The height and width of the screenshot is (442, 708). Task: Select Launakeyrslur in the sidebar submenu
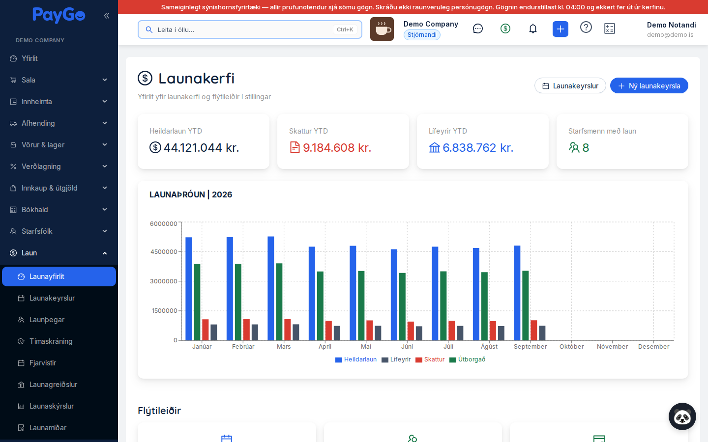pyautogui.click(x=59, y=298)
